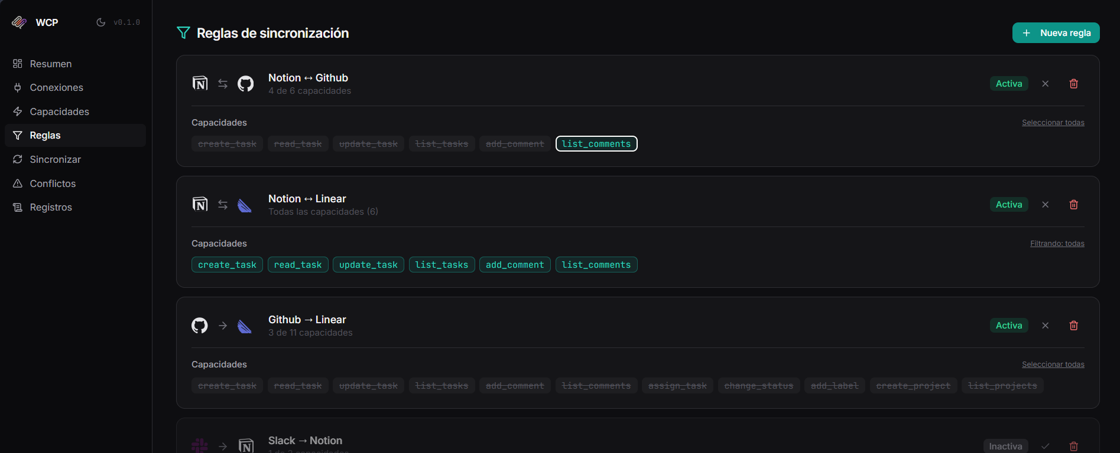
Task: Click Activa badge on Notion ↔ Github rule
Action: tap(1009, 84)
